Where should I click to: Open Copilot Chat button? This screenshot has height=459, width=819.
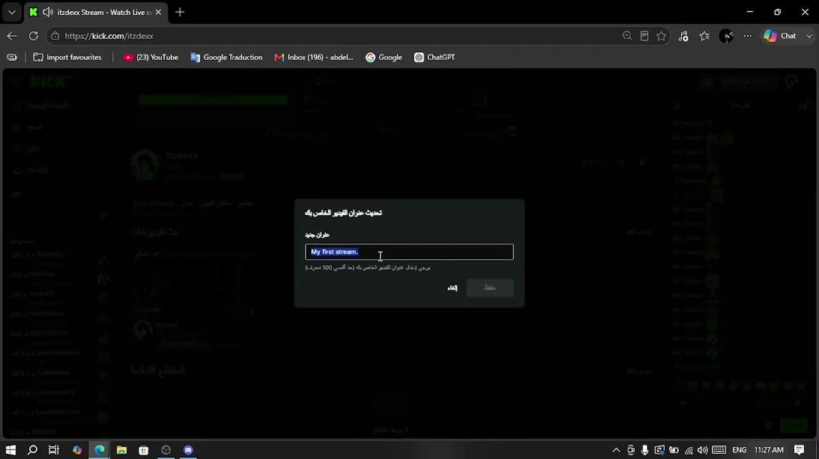point(780,36)
